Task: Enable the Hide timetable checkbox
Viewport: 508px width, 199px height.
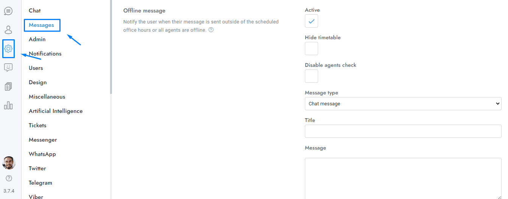Action: pos(311,49)
